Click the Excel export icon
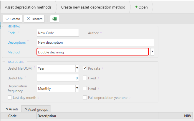 coord(54,19)
